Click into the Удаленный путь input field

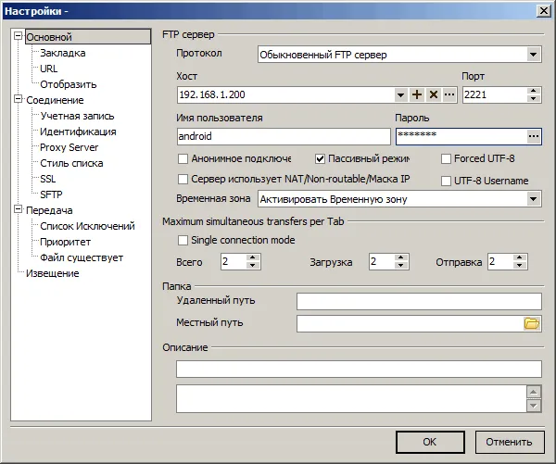(x=418, y=301)
